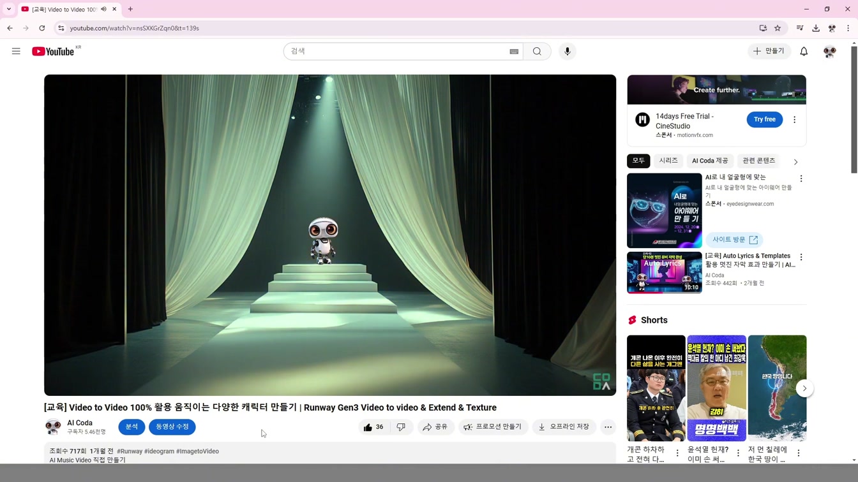Click 프로모션 만들기 button
This screenshot has width=858, height=482.
click(493, 427)
